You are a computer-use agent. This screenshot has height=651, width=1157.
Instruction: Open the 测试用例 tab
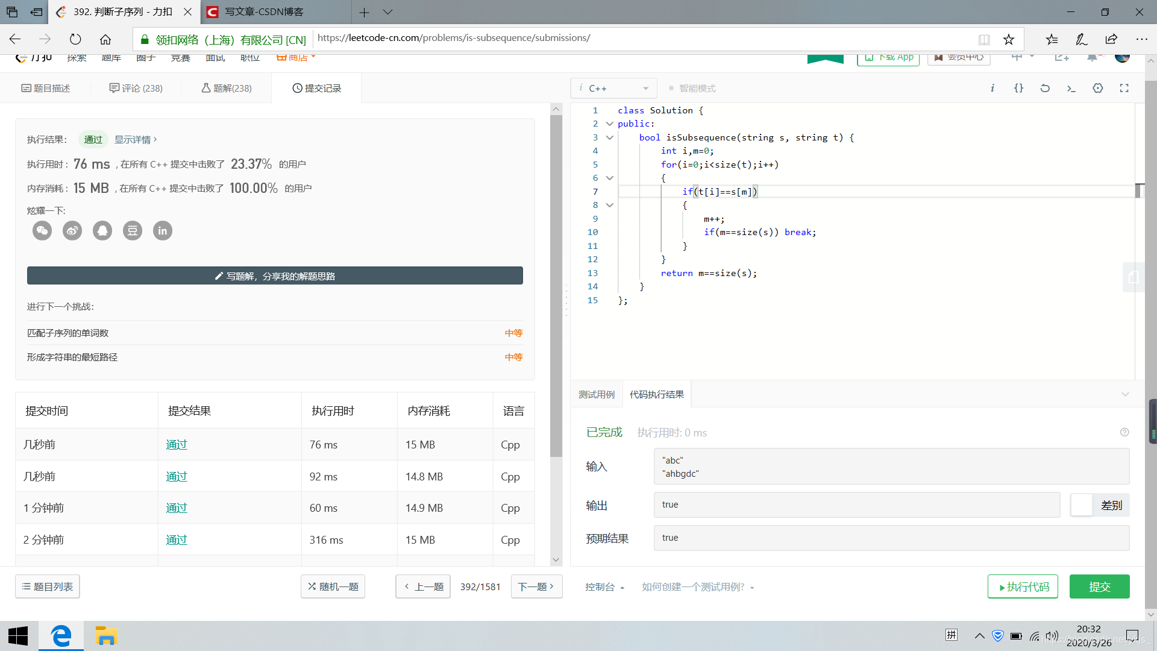(x=597, y=394)
